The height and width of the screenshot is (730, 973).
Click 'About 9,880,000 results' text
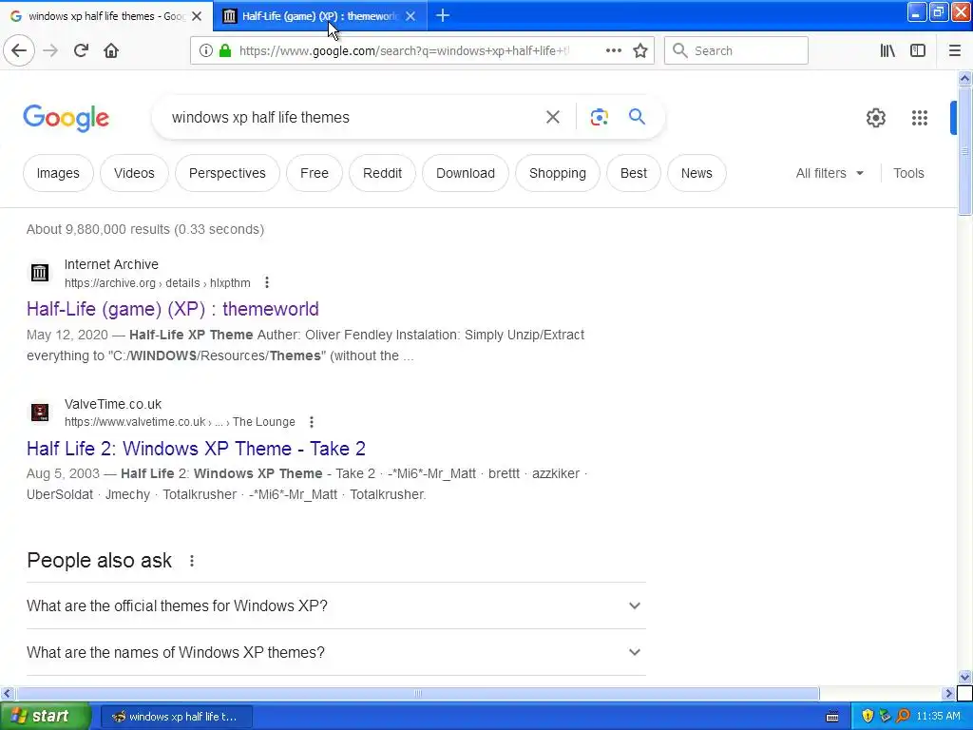pos(145,230)
